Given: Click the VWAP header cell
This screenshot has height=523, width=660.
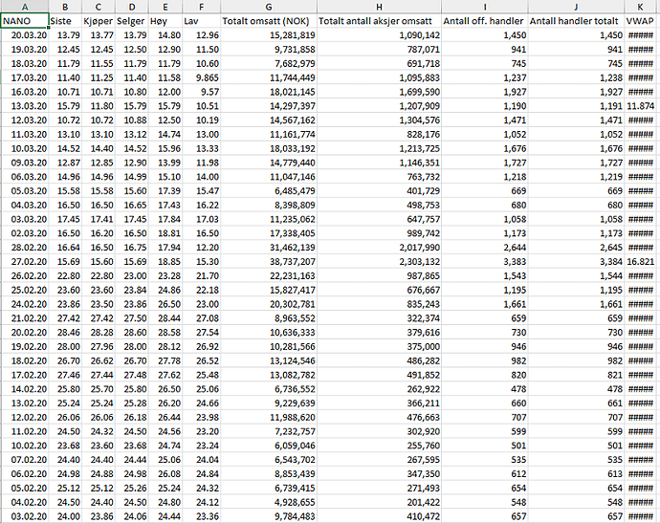Looking at the screenshot, I should [640, 21].
